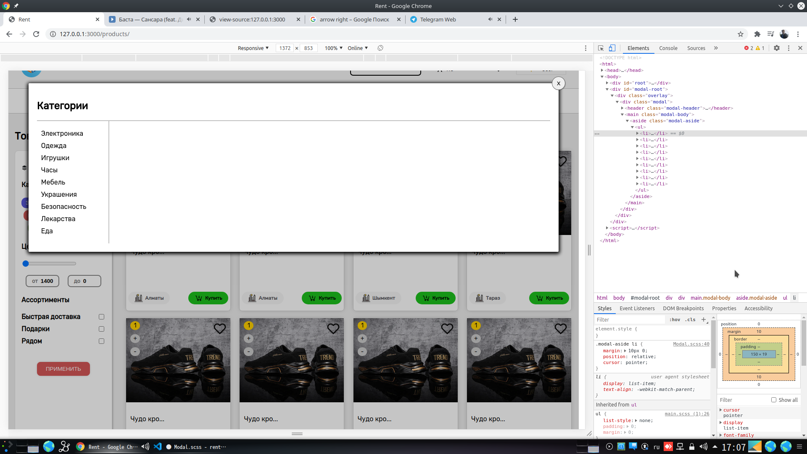Go back to previous page

pos(9,34)
